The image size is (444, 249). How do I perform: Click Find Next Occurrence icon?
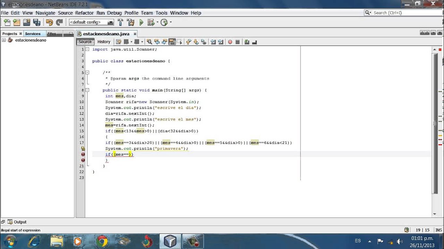[x=164, y=42]
